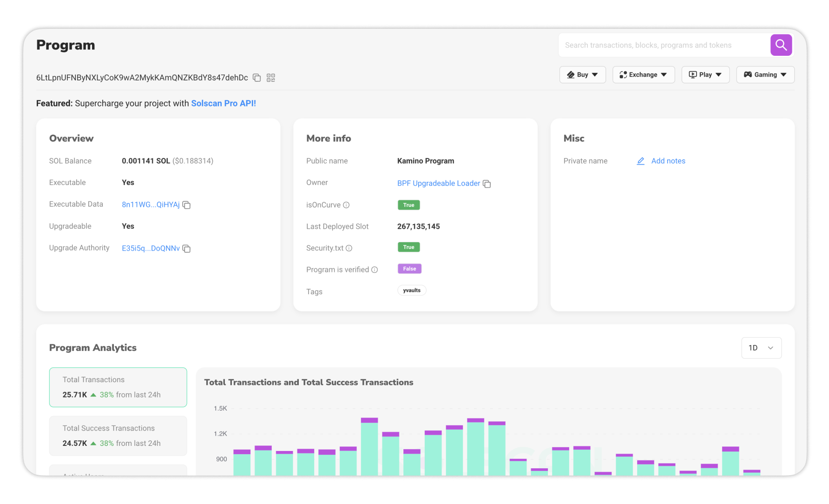Click the isOnCurve info icon

(x=346, y=205)
